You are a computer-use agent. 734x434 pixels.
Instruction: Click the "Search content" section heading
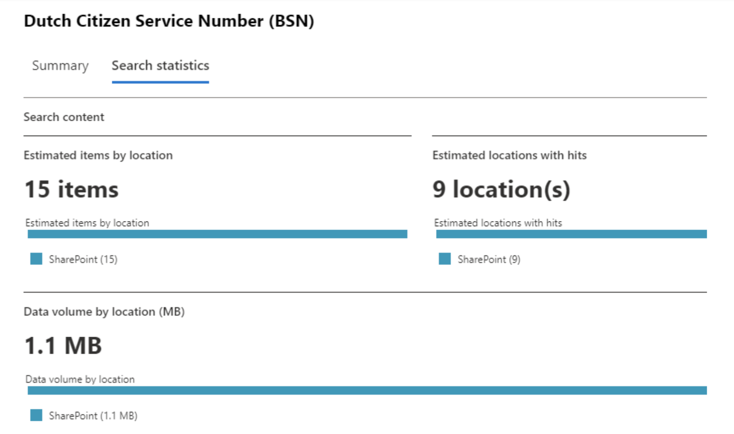point(64,117)
